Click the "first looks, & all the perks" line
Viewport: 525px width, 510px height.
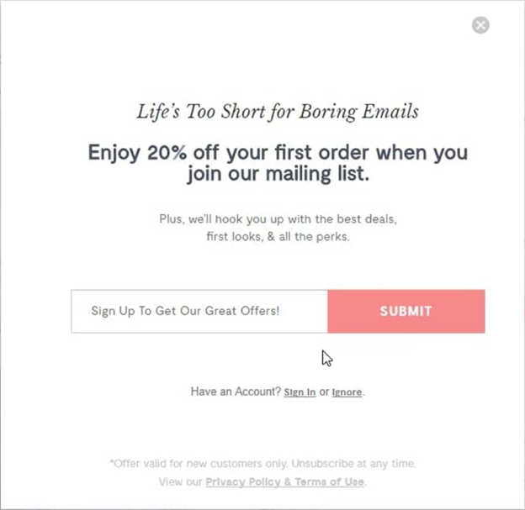(x=277, y=237)
